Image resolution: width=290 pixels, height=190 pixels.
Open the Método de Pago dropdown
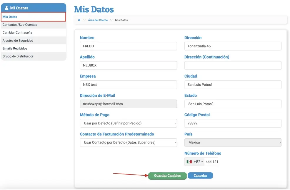(128, 123)
